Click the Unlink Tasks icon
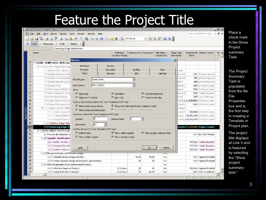The width and height of the screenshot is (266, 200). [97, 39]
